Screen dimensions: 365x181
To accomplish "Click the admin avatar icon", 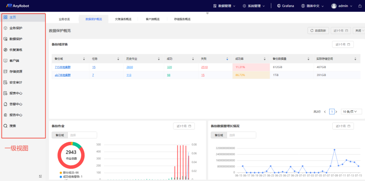I will [334, 6].
